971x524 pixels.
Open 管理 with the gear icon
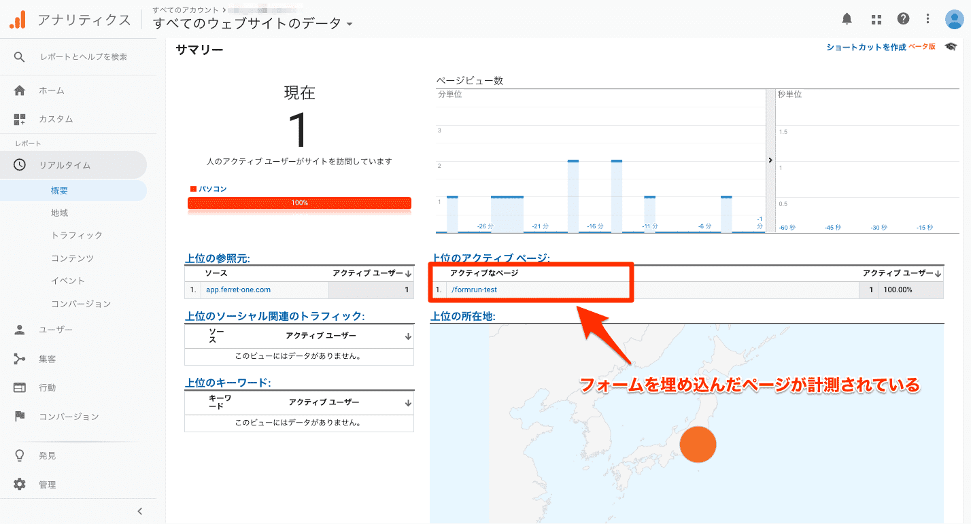click(47, 484)
